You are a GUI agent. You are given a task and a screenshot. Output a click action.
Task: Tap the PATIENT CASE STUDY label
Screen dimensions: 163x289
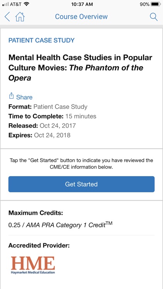pos(41,40)
